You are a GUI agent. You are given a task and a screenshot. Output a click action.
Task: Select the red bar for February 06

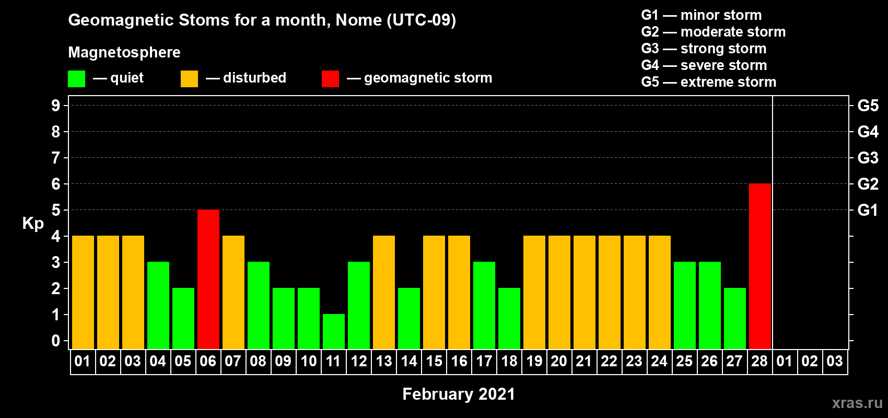[x=208, y=280]
